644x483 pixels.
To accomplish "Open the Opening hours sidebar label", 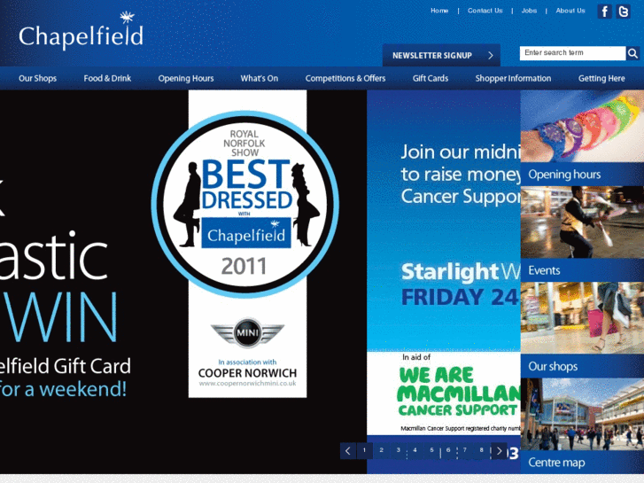I will click(x=564, y=175).
